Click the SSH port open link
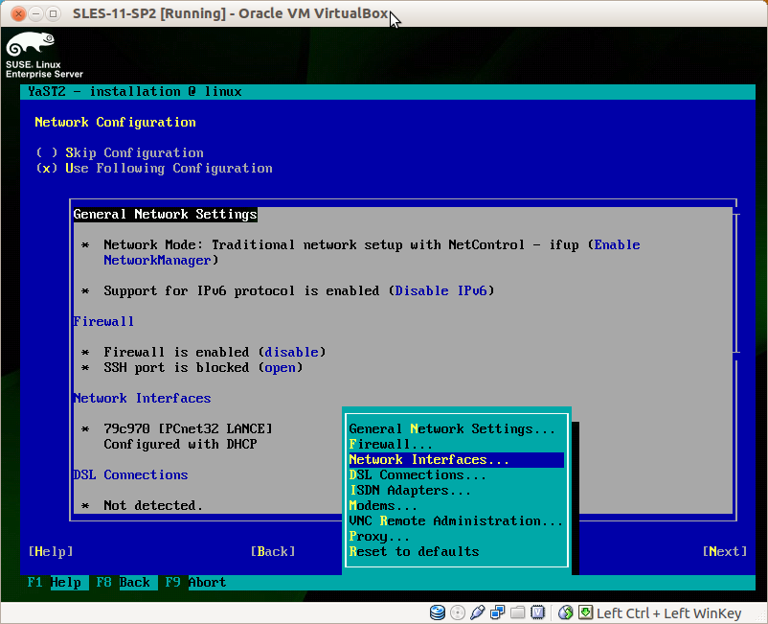Viewport: 768px width, 624px height. (x=281, y=368)
